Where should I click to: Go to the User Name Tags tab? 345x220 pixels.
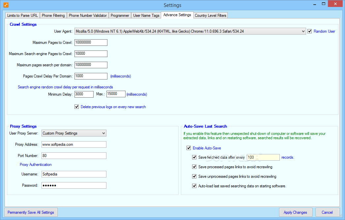[x=146, y=16]
